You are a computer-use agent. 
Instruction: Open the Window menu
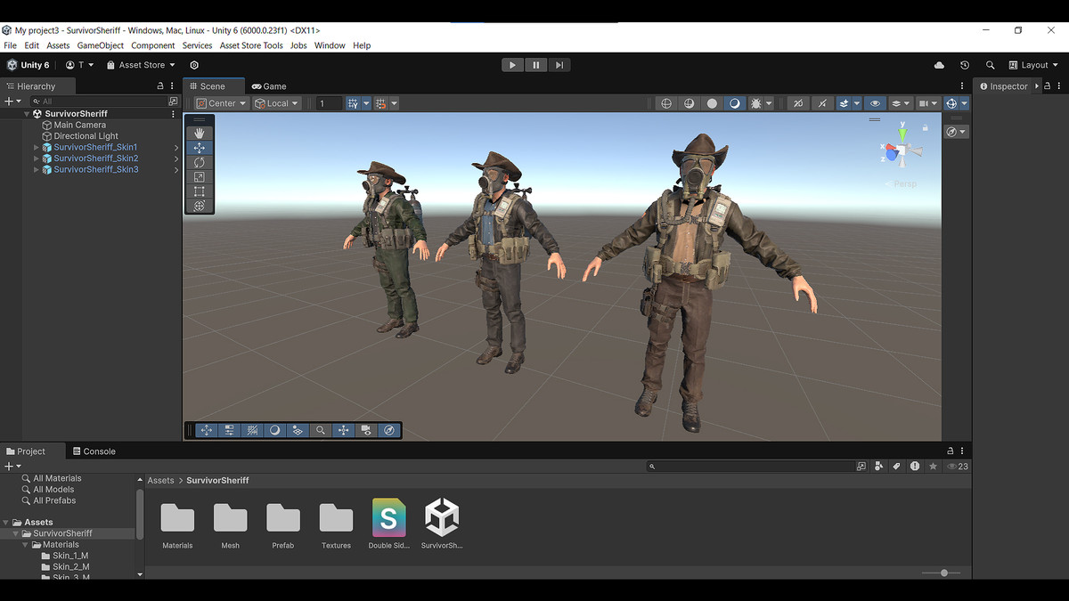click(330, 45)
